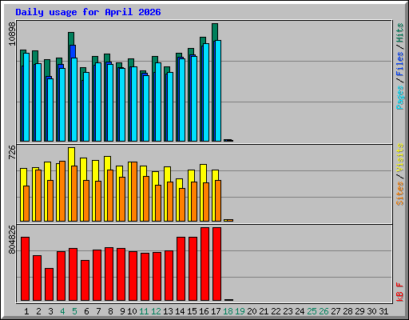Select day 16 on the date axis

click(204, 311)
